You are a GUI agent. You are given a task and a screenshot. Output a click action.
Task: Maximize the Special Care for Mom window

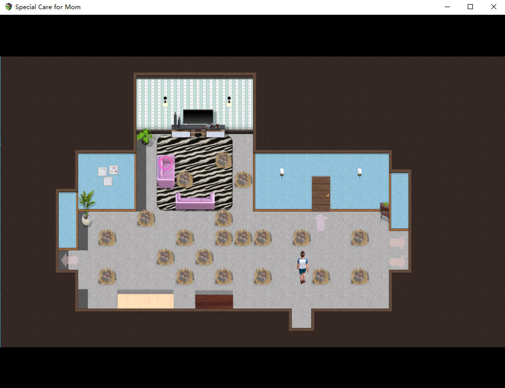(470, 7)
